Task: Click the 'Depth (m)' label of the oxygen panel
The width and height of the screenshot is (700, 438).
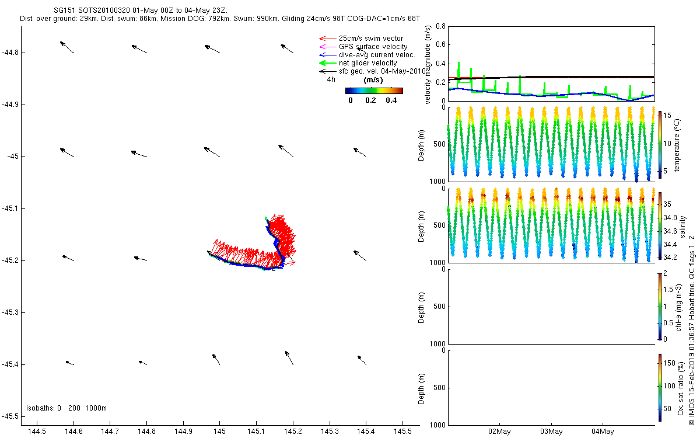Action: click(422, 388)
